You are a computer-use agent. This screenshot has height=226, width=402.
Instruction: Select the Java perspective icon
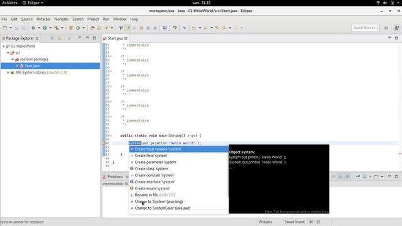396,28
